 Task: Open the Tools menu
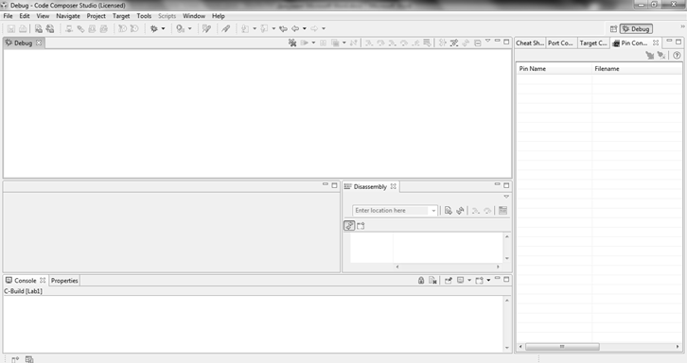(x=144, y=16)
